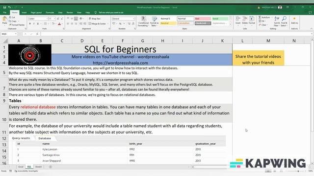Click the Save icon in quick access toolbar
314x176 pixels.
coord(4,7)
